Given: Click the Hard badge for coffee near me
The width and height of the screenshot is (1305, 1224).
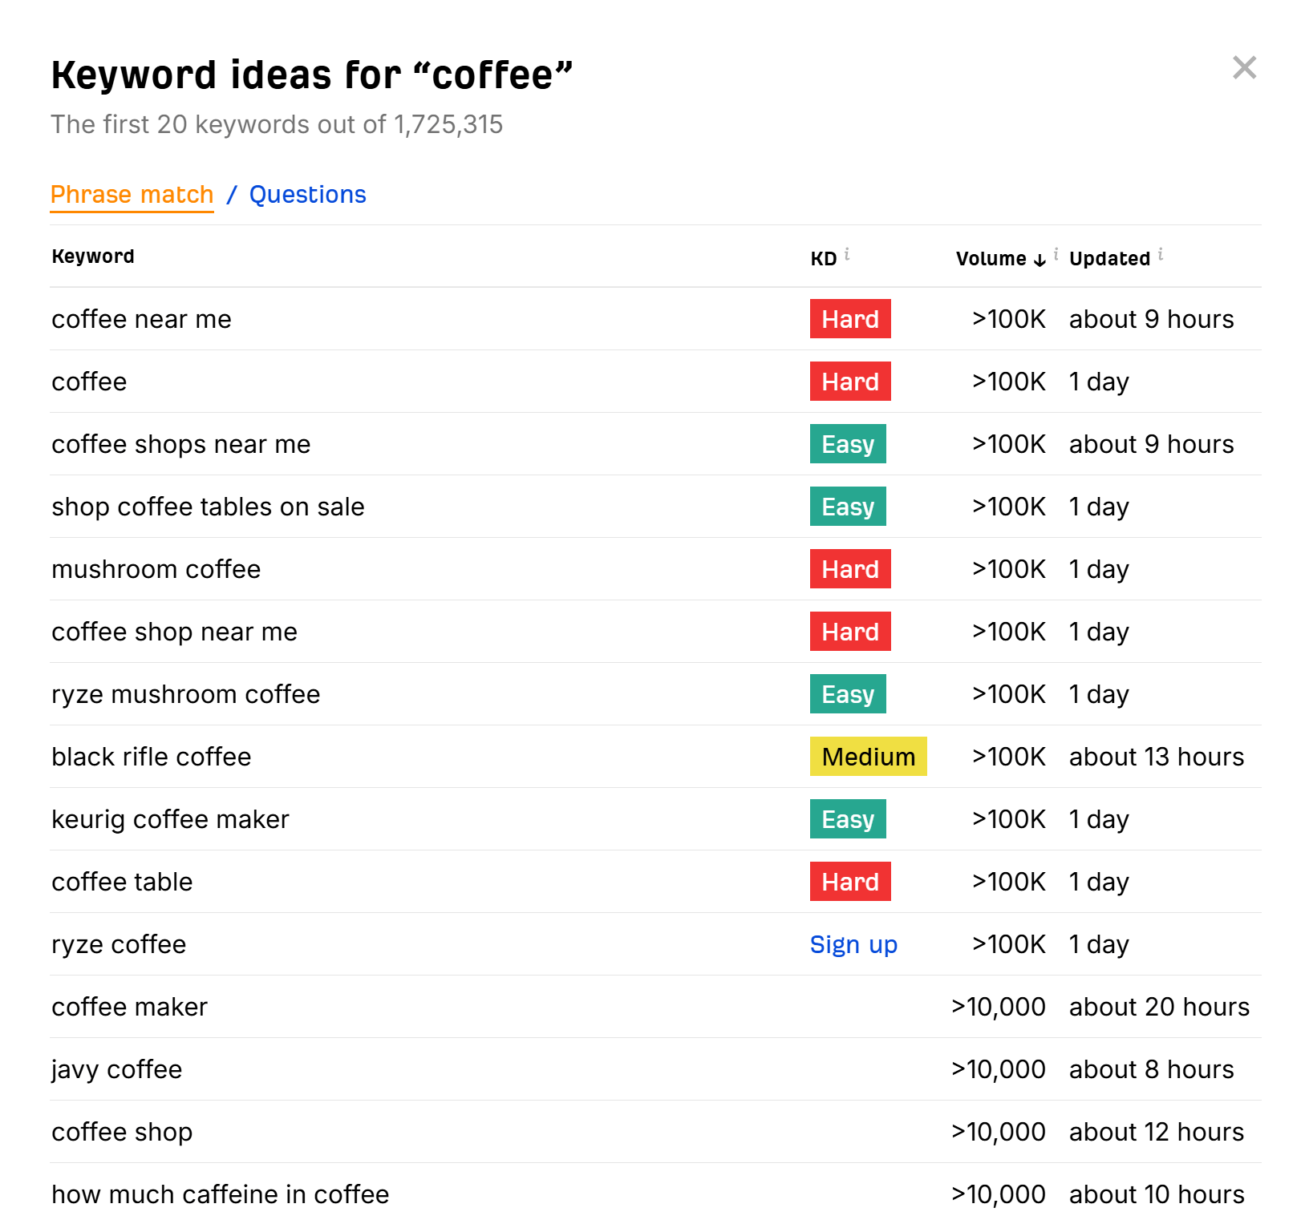Looking at the screenshot, I should tap(850, 318).
